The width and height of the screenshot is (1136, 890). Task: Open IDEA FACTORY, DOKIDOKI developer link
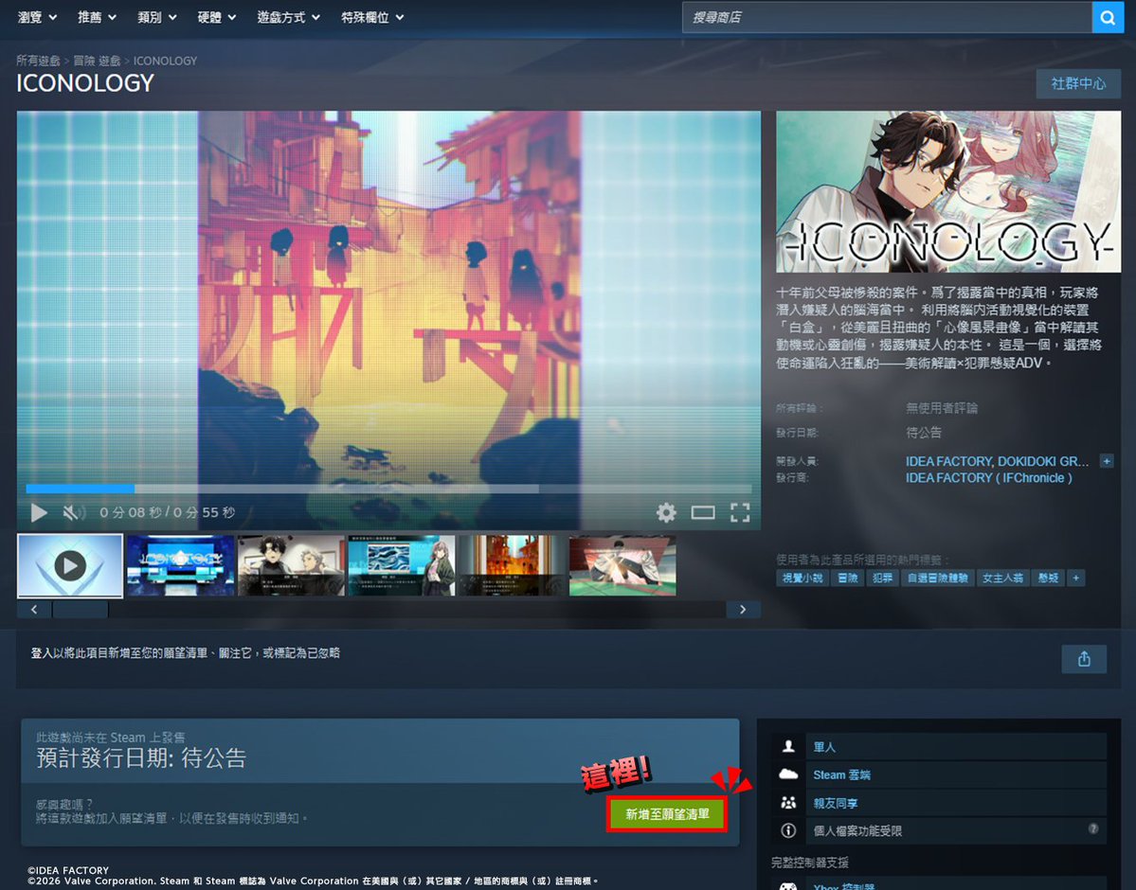[x=997, y=461]
